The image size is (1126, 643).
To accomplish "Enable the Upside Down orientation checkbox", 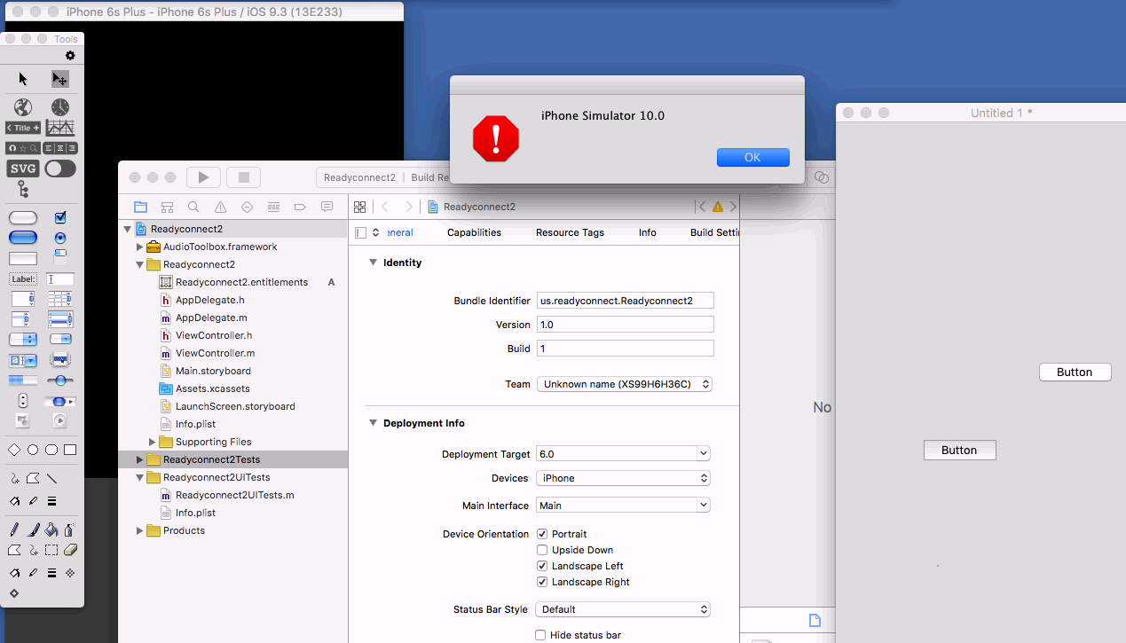I will [542, 550].
